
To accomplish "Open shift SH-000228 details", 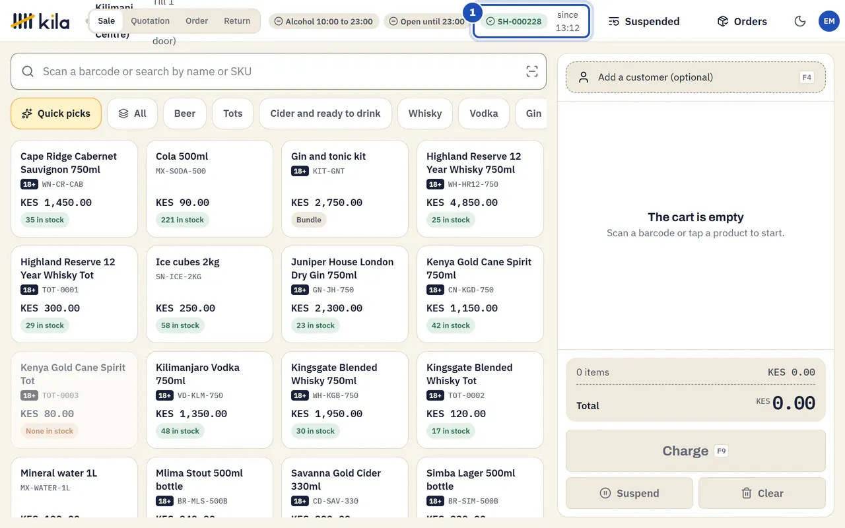I will [x=531, y=21].
